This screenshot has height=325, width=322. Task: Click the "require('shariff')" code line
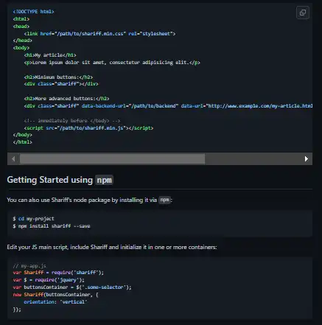click(58, 273)
